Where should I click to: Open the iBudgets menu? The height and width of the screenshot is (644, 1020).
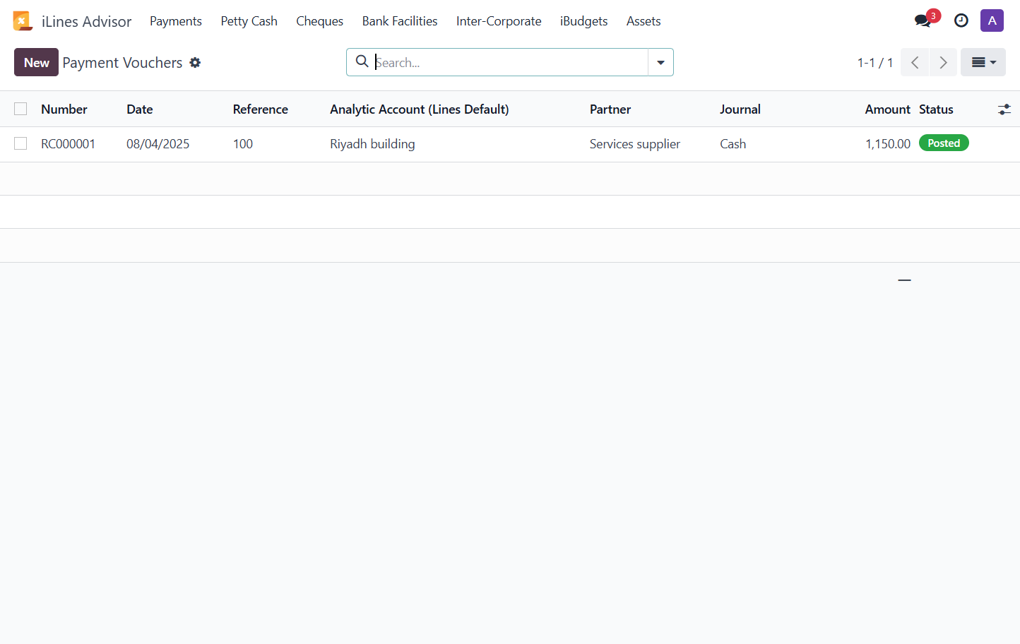point(583,21)
